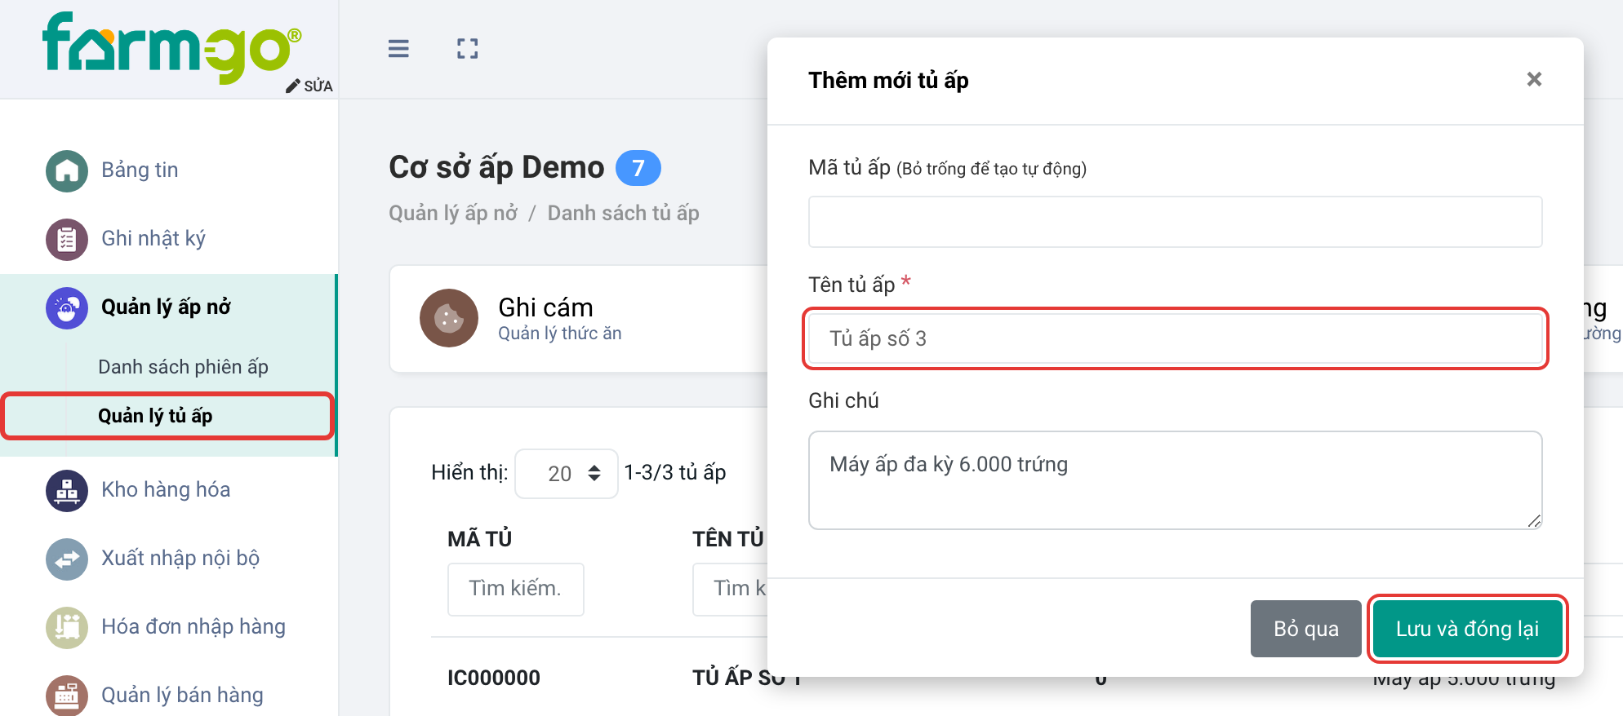1623x716 pixels.
Task: Toggle the hamburger menu icon
Action: pyautogui.click(x=398, y=49)
